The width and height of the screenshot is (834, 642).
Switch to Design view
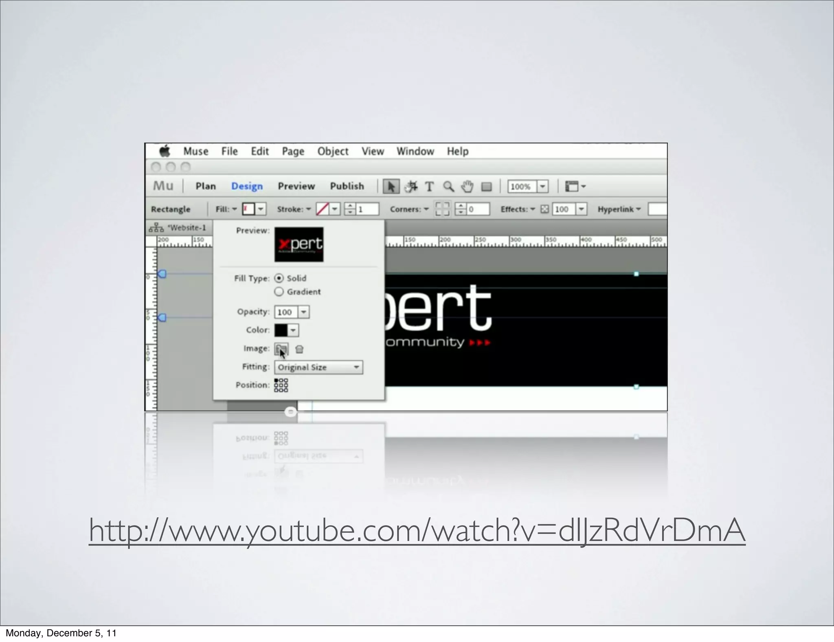pyautogui.click(x=247, y=187)
